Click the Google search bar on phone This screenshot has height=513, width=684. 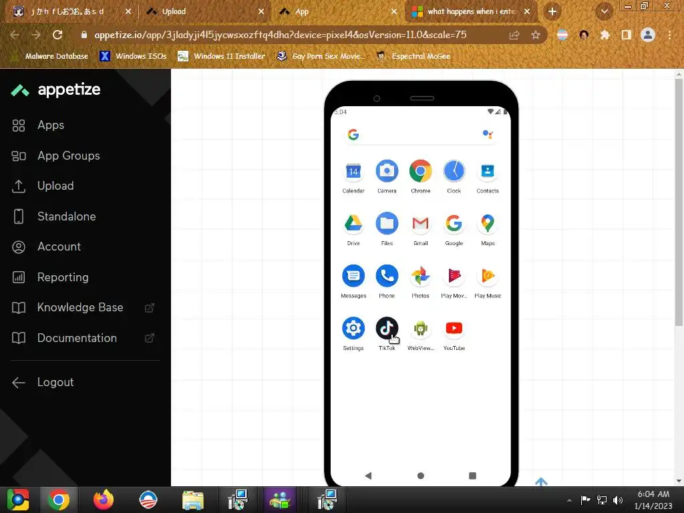tap(421, 134)
